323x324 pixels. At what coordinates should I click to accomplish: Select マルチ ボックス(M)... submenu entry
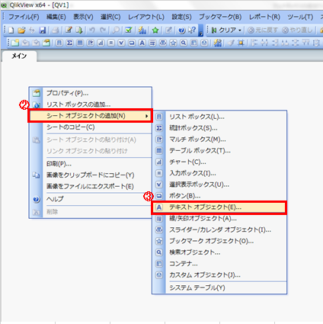tap(219, 140)
